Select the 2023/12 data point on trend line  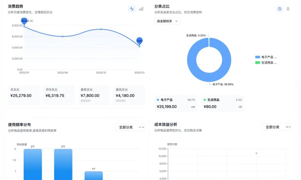(101, 29)
